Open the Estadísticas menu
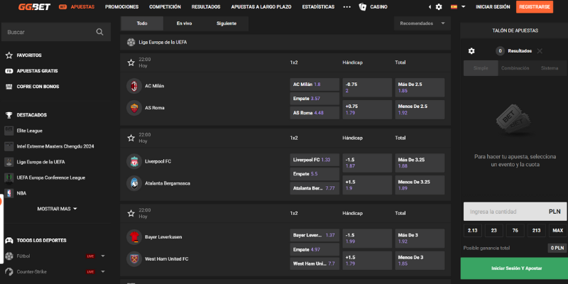 (x=318, y=7)
